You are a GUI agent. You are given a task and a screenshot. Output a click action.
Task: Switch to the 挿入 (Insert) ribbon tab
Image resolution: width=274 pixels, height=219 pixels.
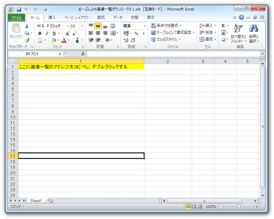[x=52, y=17]
